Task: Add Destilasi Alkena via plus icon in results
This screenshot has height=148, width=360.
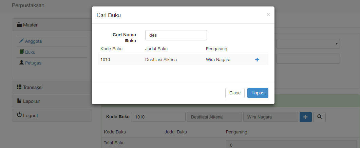Action: click(x=257, y=60)
